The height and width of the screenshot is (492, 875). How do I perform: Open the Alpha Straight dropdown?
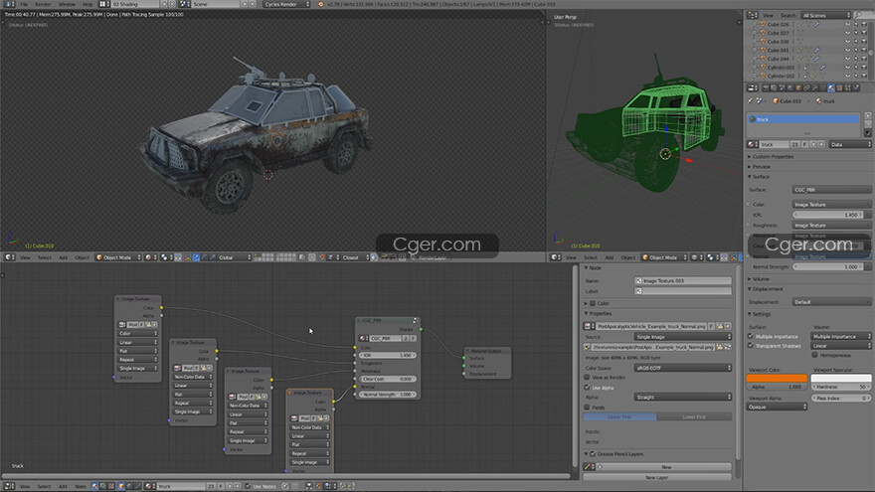(682, 397)
